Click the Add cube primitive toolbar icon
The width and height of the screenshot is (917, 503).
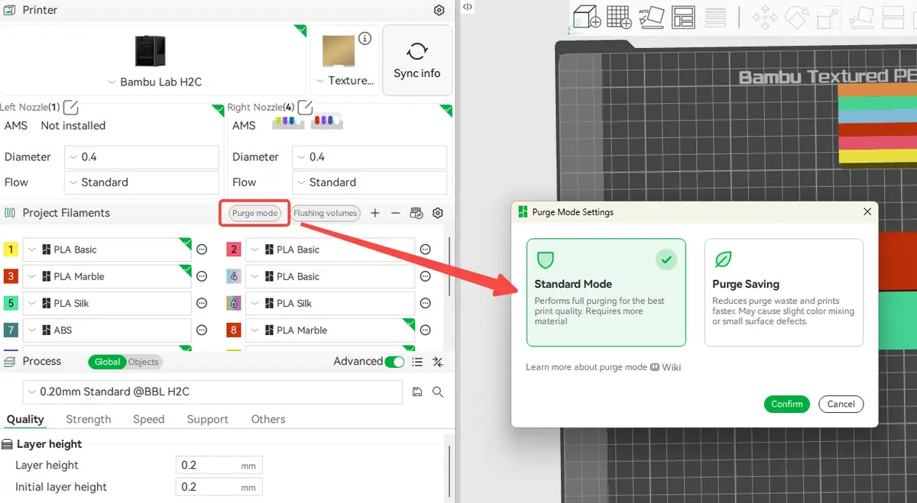pyautogui.click(x=587, y=17)
